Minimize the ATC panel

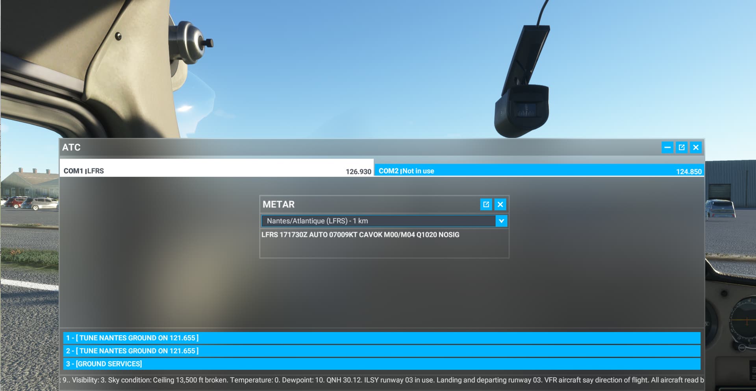pyautogui.click(x=667, y=148)
